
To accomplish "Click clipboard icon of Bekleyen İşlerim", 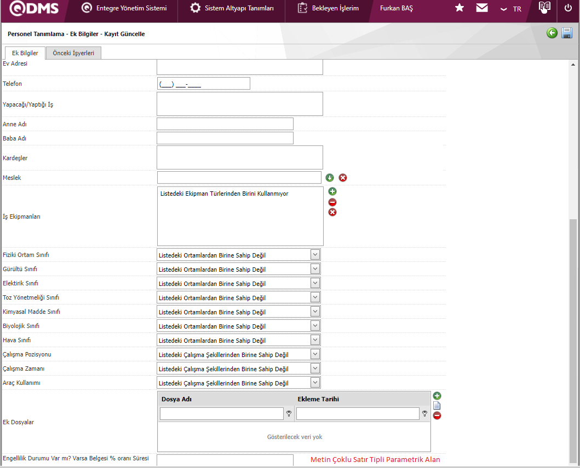I will pyautogui.click(x=302, y=8).
